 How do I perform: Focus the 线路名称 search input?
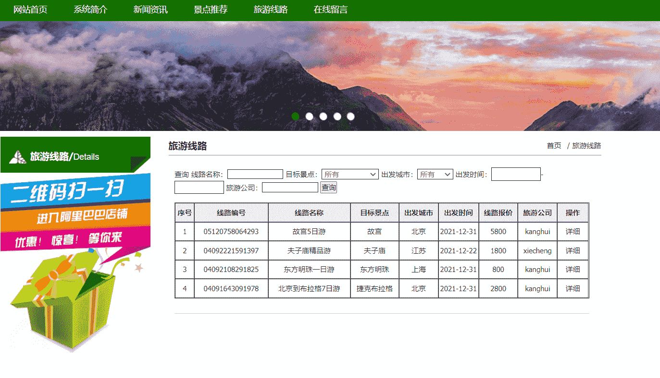coord(255,174)
